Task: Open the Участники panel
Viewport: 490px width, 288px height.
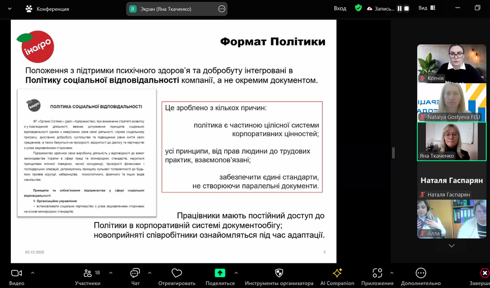Action: (x=88, y=277)
